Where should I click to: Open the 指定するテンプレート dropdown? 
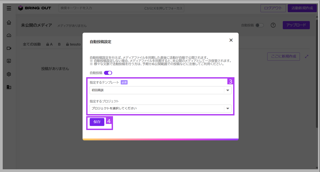pyautogui.click(x=161, y=90)
